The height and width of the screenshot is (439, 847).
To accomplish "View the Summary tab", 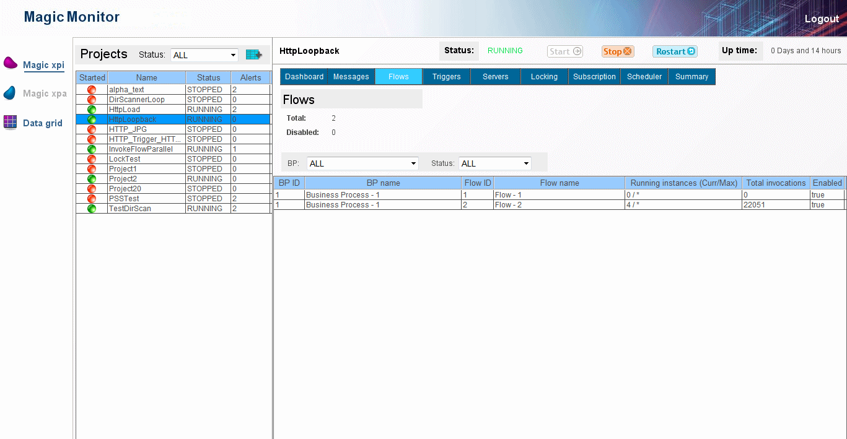I will 692,77.
